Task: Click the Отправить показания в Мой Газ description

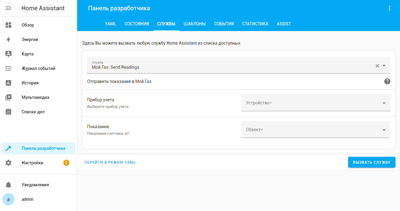Action: (119, 81)
